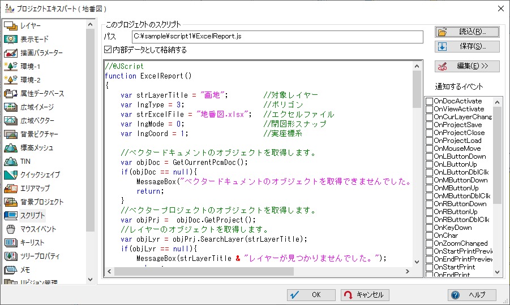Check the OnProjectLoad event
This screenshot has height=305, width=510.
coord(429,141)
